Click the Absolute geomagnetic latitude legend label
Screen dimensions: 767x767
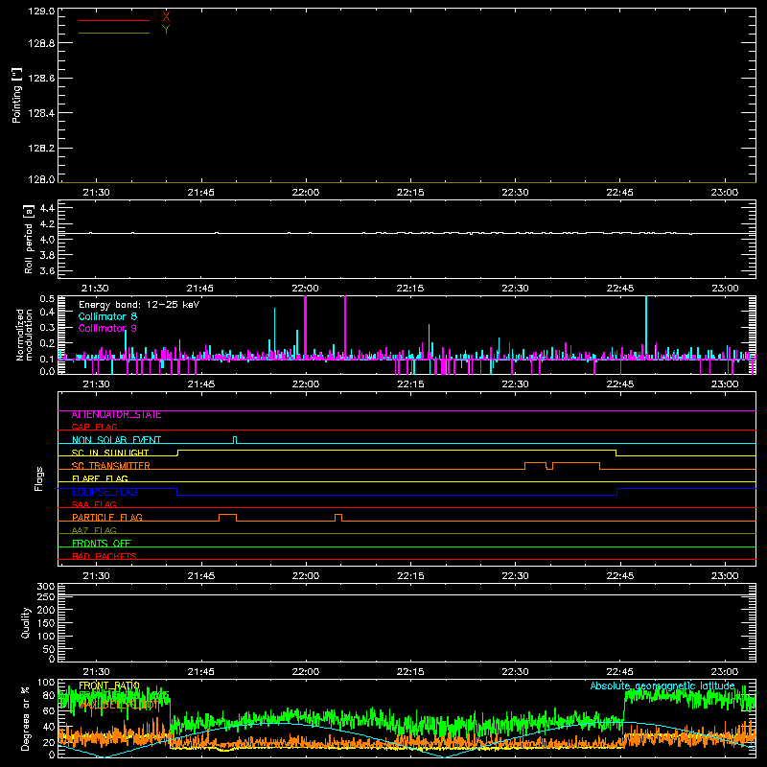point(662,686)
